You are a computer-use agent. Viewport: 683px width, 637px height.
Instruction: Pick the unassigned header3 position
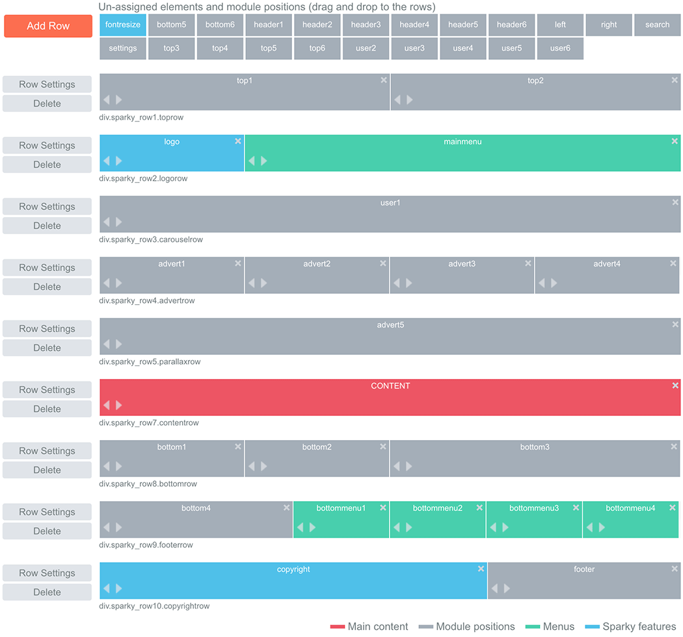click(366, 25)
